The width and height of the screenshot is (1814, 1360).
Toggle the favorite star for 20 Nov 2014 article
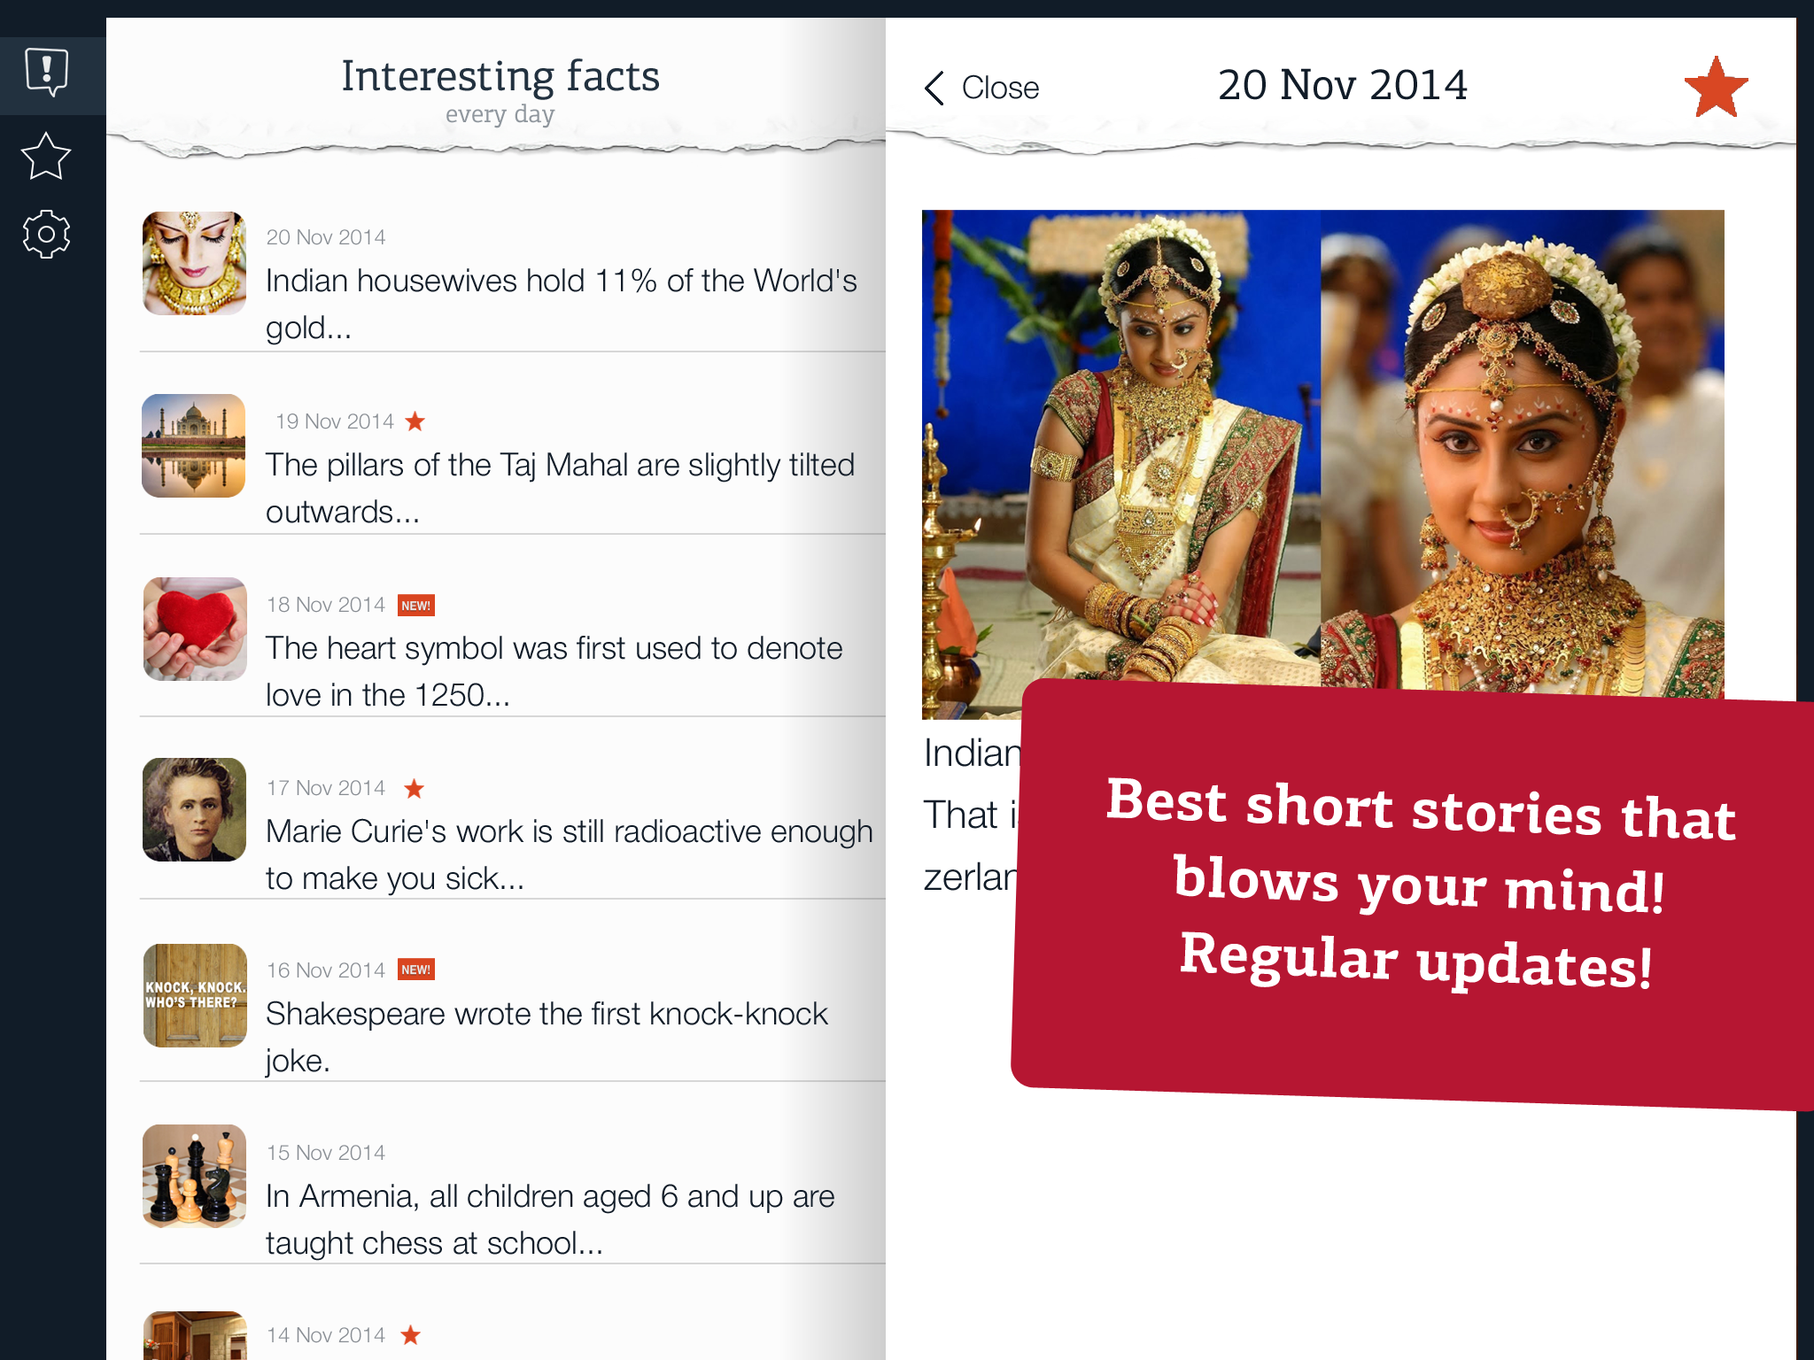(1716, 87)
